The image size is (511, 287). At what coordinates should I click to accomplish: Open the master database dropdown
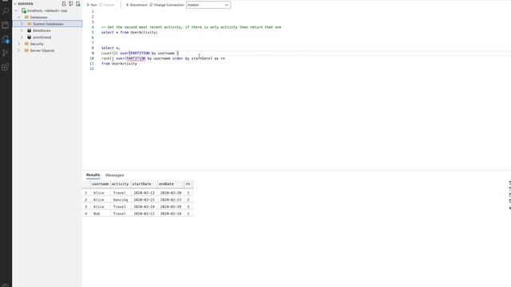(208, 5)
